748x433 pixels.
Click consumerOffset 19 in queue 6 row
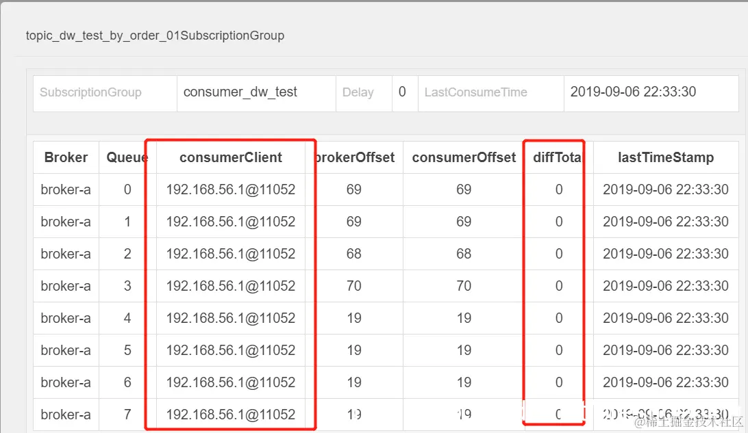[464, 382]
